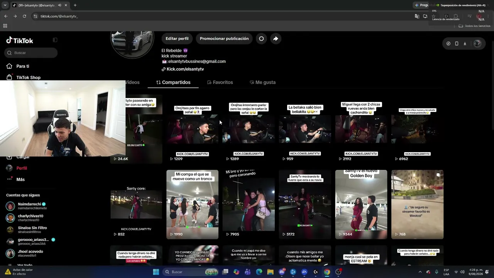
Task: Click the Editar perfil button
Action: [x=177, y=39]
